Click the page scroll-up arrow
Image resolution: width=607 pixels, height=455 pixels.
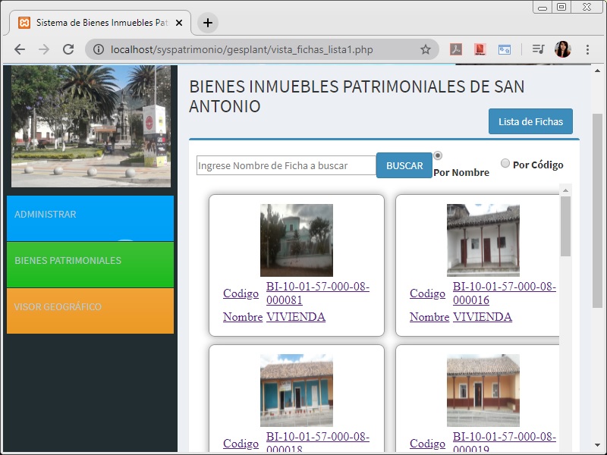pos(597,71)
